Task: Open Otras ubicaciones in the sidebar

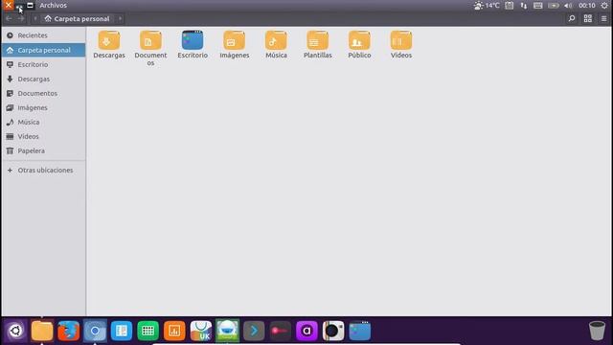Action: (x=43, y=171)
